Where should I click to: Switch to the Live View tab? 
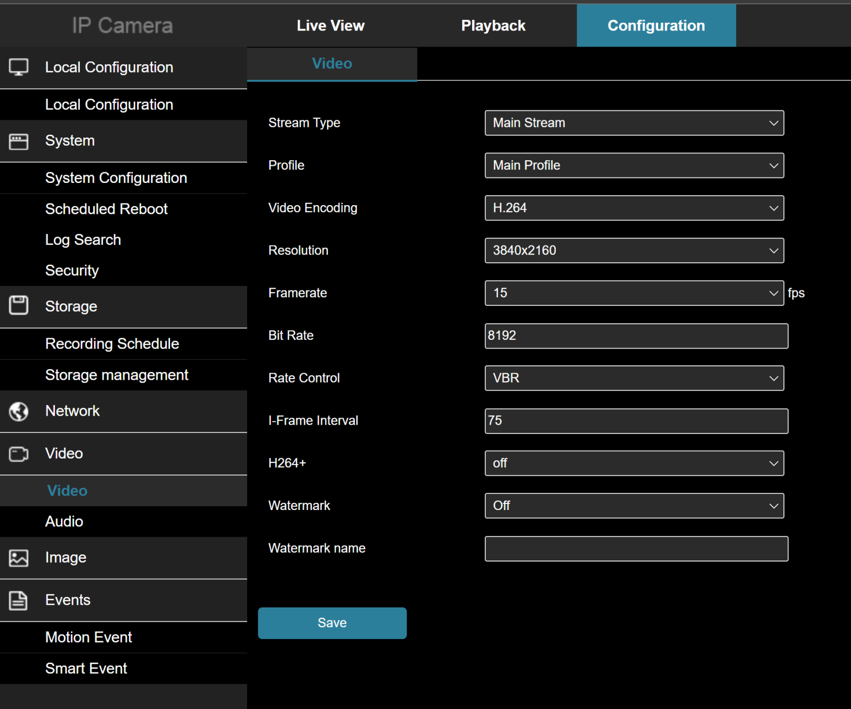tap(330, 25)
